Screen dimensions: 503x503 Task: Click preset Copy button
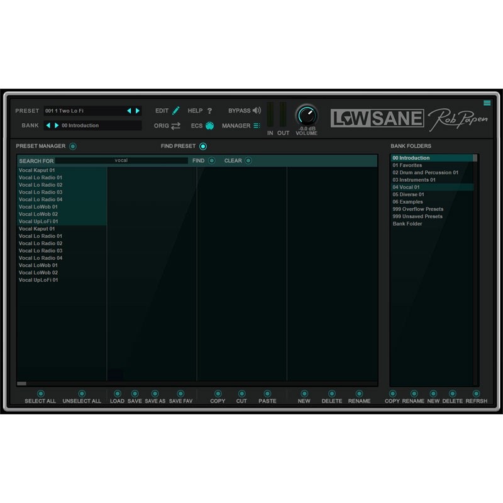pyautogui.click(x=218, y=394)
